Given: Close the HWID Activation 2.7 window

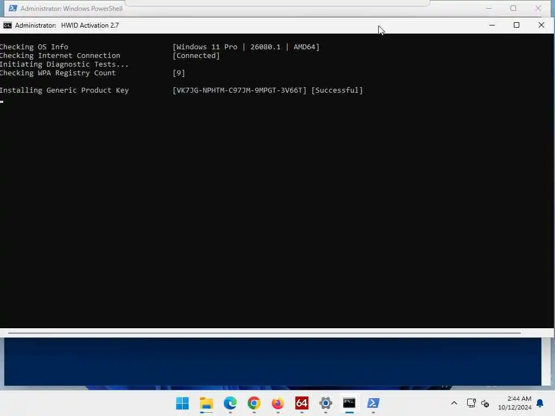Looking at the screenshot, I should tap(541, 25).
